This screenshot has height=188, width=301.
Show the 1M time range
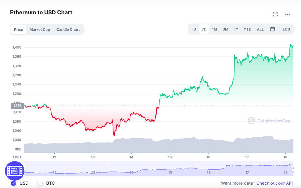(215, 29)
